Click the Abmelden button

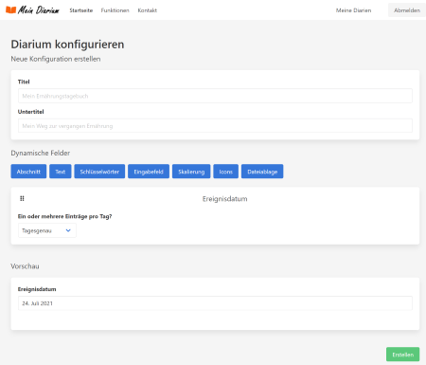pyautogui.click(x=407, y=10)
